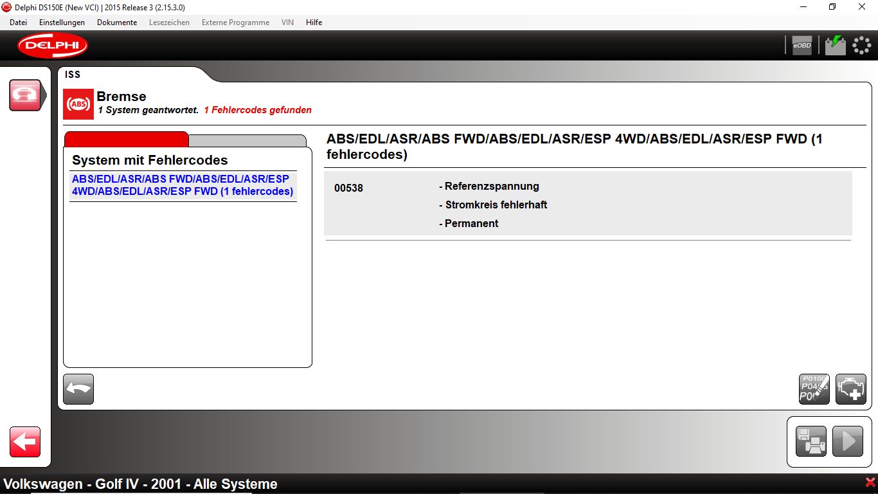Open the Einstellungen menu

coord(62,23)
